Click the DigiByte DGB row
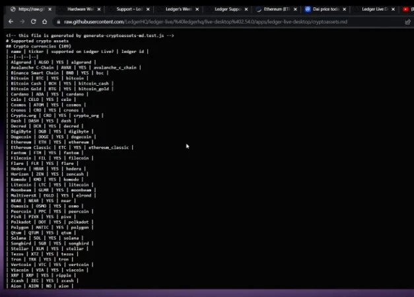This screenshot has width=414, height=297. [50, 131]
